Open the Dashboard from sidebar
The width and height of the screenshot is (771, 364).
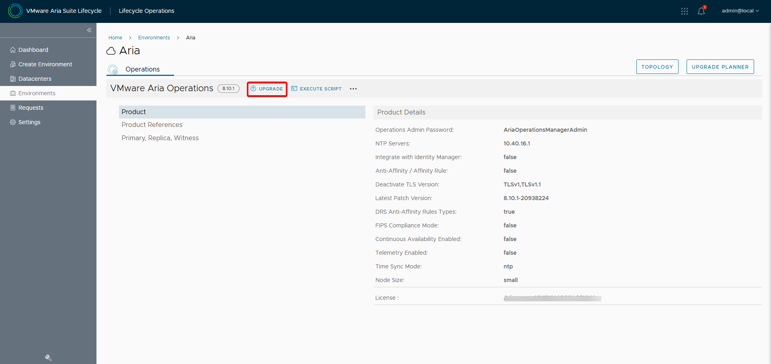[x=33, y=50]
